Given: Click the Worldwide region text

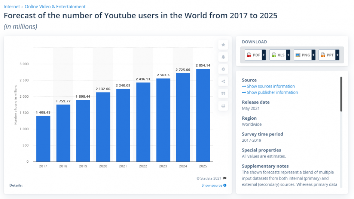Looking at the screenshot, I should click(252, 124).
